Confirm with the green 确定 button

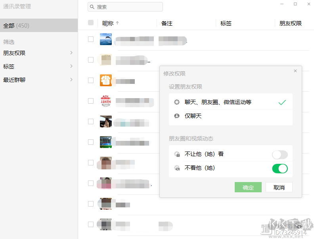click(248, 187)
